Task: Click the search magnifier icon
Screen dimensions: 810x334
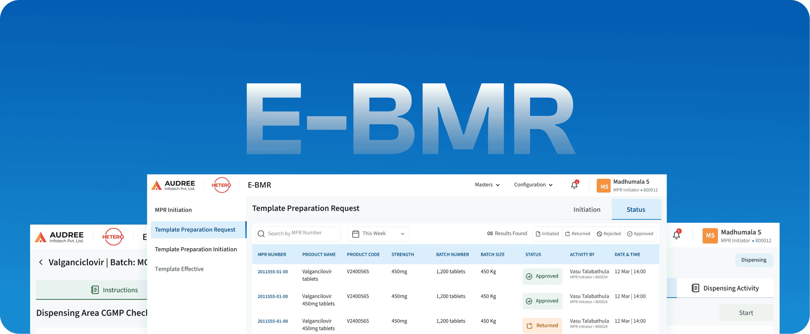Action: (x=261, y=233)
